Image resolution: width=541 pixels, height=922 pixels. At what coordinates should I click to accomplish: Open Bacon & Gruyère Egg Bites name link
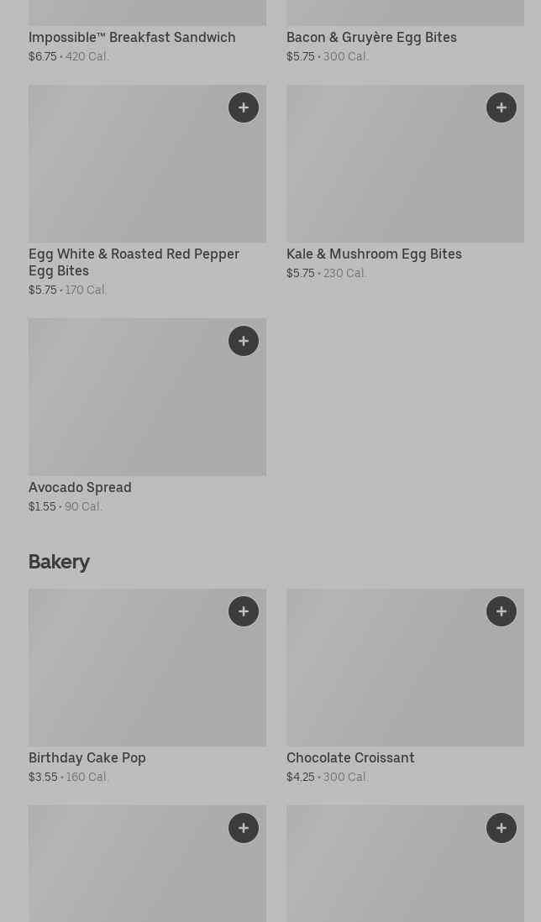point(371,37)
